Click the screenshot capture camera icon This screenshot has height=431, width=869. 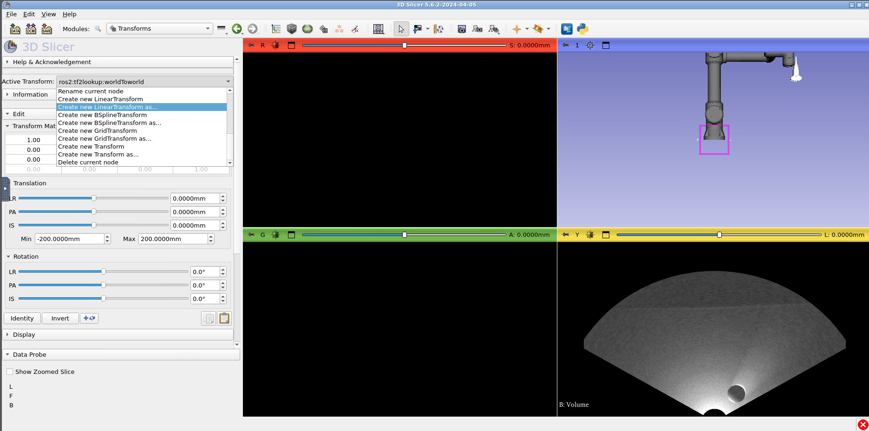tap(462, 29)
